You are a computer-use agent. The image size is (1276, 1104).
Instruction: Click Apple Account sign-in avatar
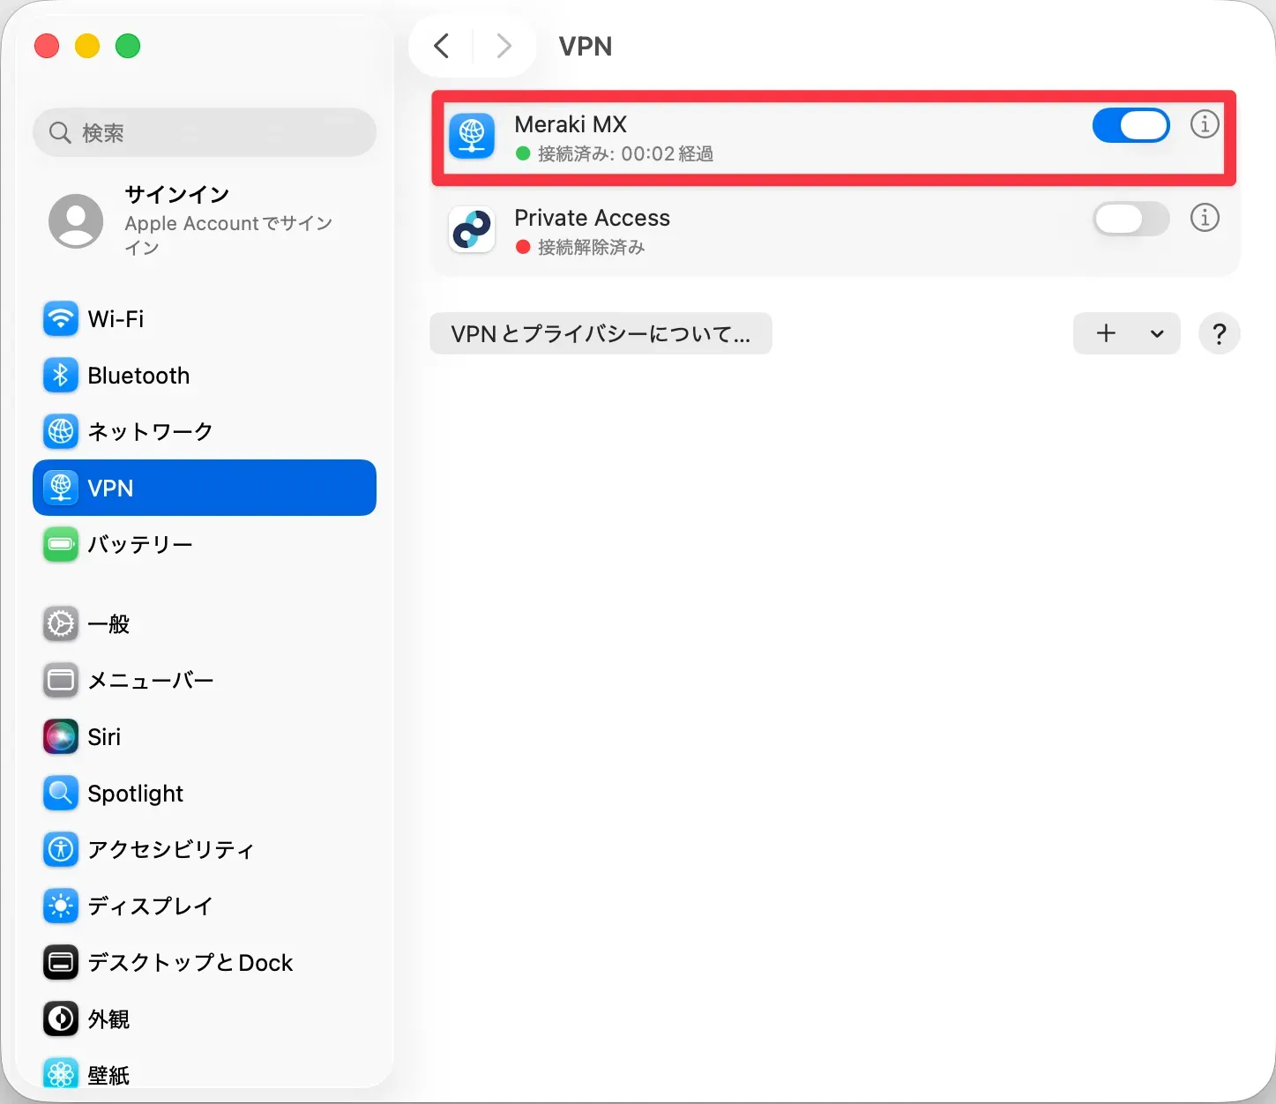tap(76, 221)
